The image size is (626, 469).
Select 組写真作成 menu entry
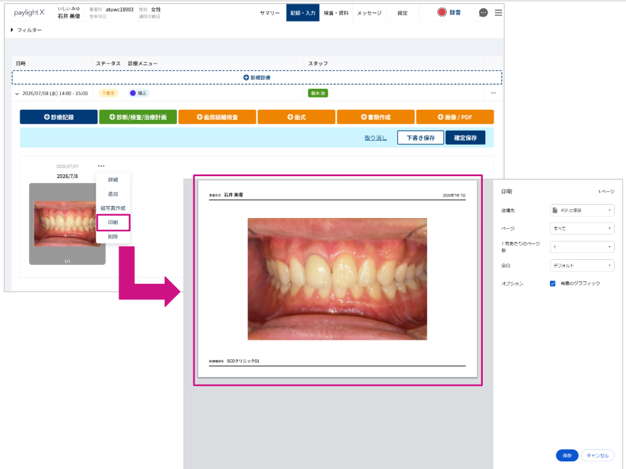113,208
